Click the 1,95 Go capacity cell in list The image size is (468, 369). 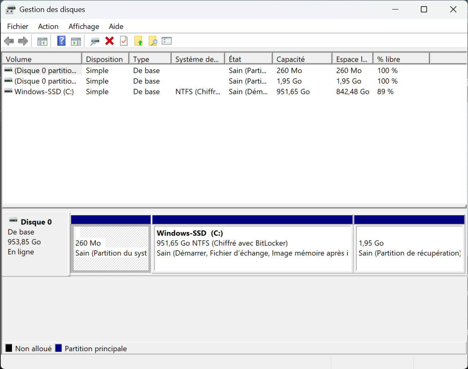click(289, 81)
